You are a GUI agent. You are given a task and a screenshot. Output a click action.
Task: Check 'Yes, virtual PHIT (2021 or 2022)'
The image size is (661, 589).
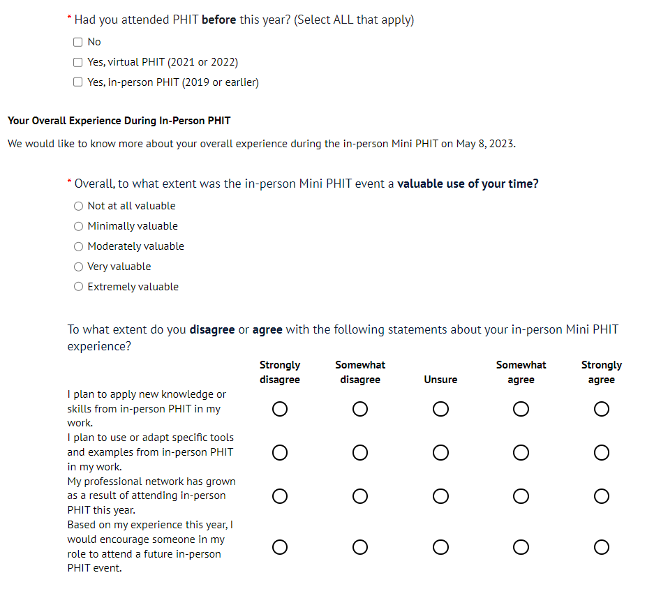pos(78,62)
